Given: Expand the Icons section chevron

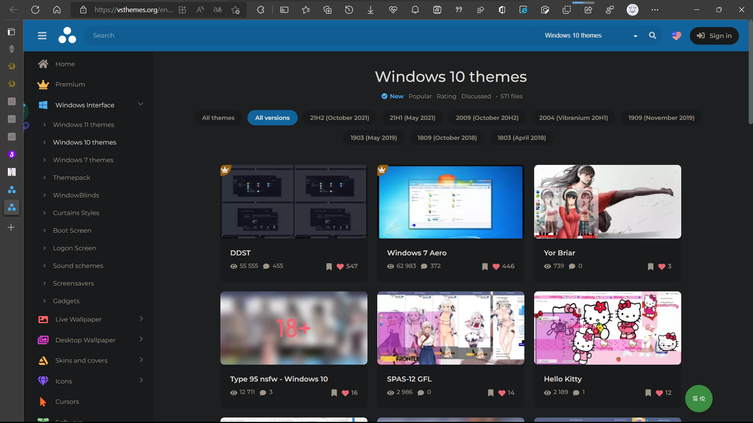Looking at the screenshot, I should pos(141,380).
